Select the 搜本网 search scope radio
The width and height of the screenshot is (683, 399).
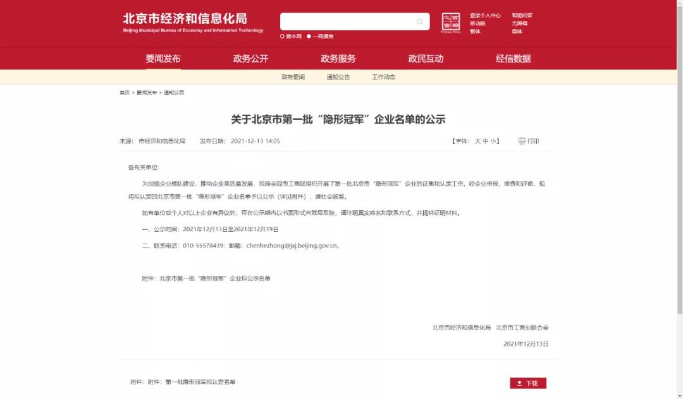pyautogui.click(x=282, y=37)
